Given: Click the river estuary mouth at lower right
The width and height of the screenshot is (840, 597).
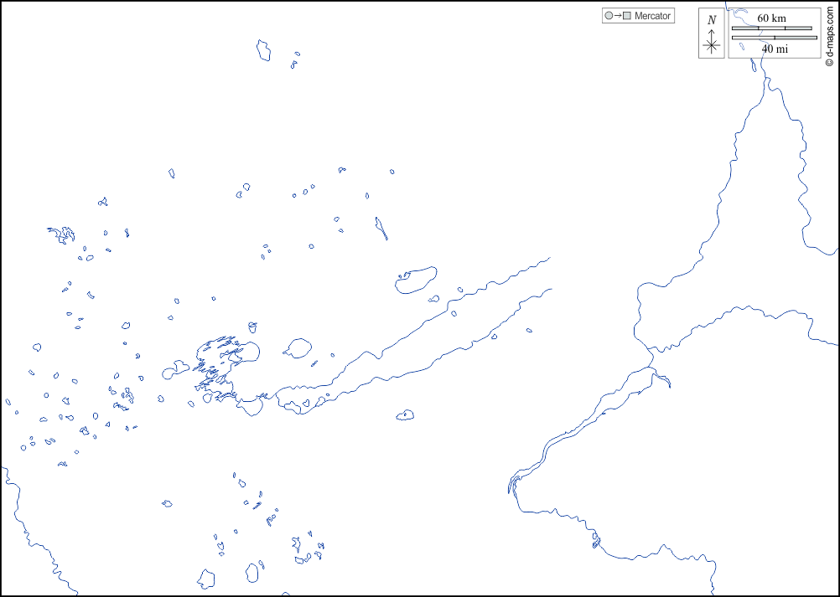Looking at the screenshot, I should point(511,486).
